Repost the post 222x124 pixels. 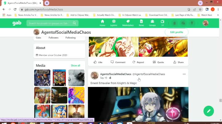pos(138,62)
